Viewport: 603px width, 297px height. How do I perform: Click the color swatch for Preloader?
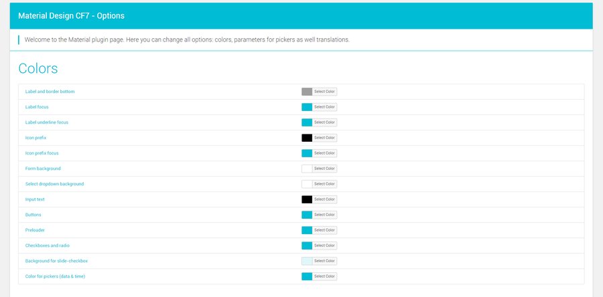click(307, 230)
